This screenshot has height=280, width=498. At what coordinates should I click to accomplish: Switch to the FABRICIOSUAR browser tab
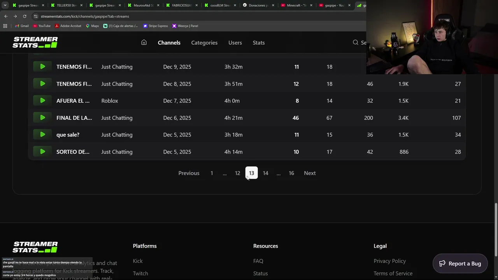tap(181, 5)
